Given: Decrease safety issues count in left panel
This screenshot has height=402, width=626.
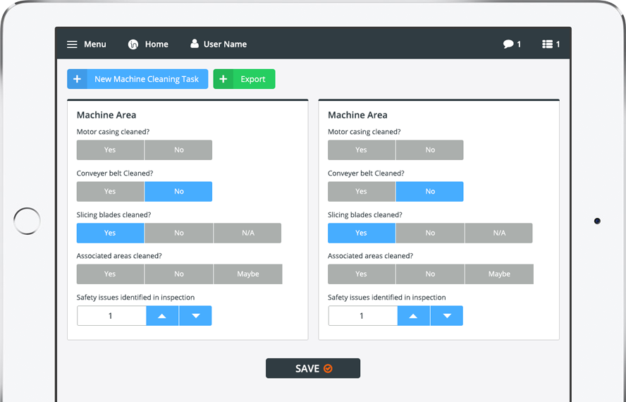Looking at the screenshot, I should coord(195,316).
